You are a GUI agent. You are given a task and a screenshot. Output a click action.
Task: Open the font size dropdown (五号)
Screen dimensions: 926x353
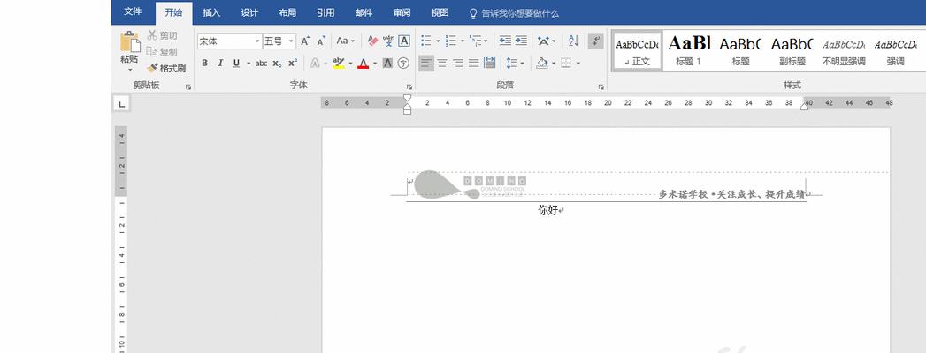[291, 41]
